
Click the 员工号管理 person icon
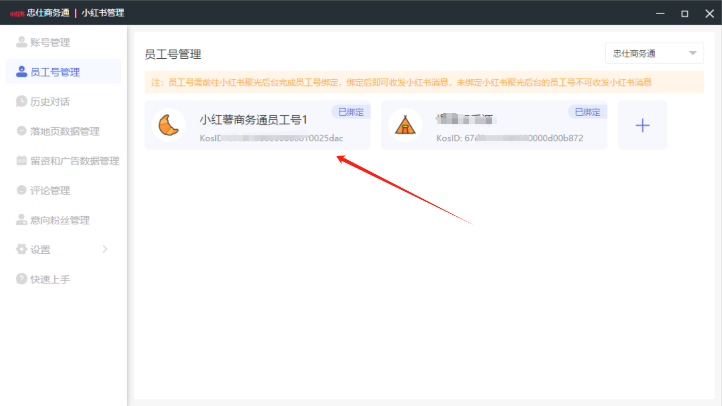(x=21, y=72)
